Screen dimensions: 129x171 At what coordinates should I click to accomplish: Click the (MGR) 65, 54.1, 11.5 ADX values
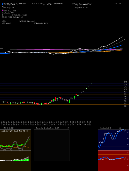27,21
